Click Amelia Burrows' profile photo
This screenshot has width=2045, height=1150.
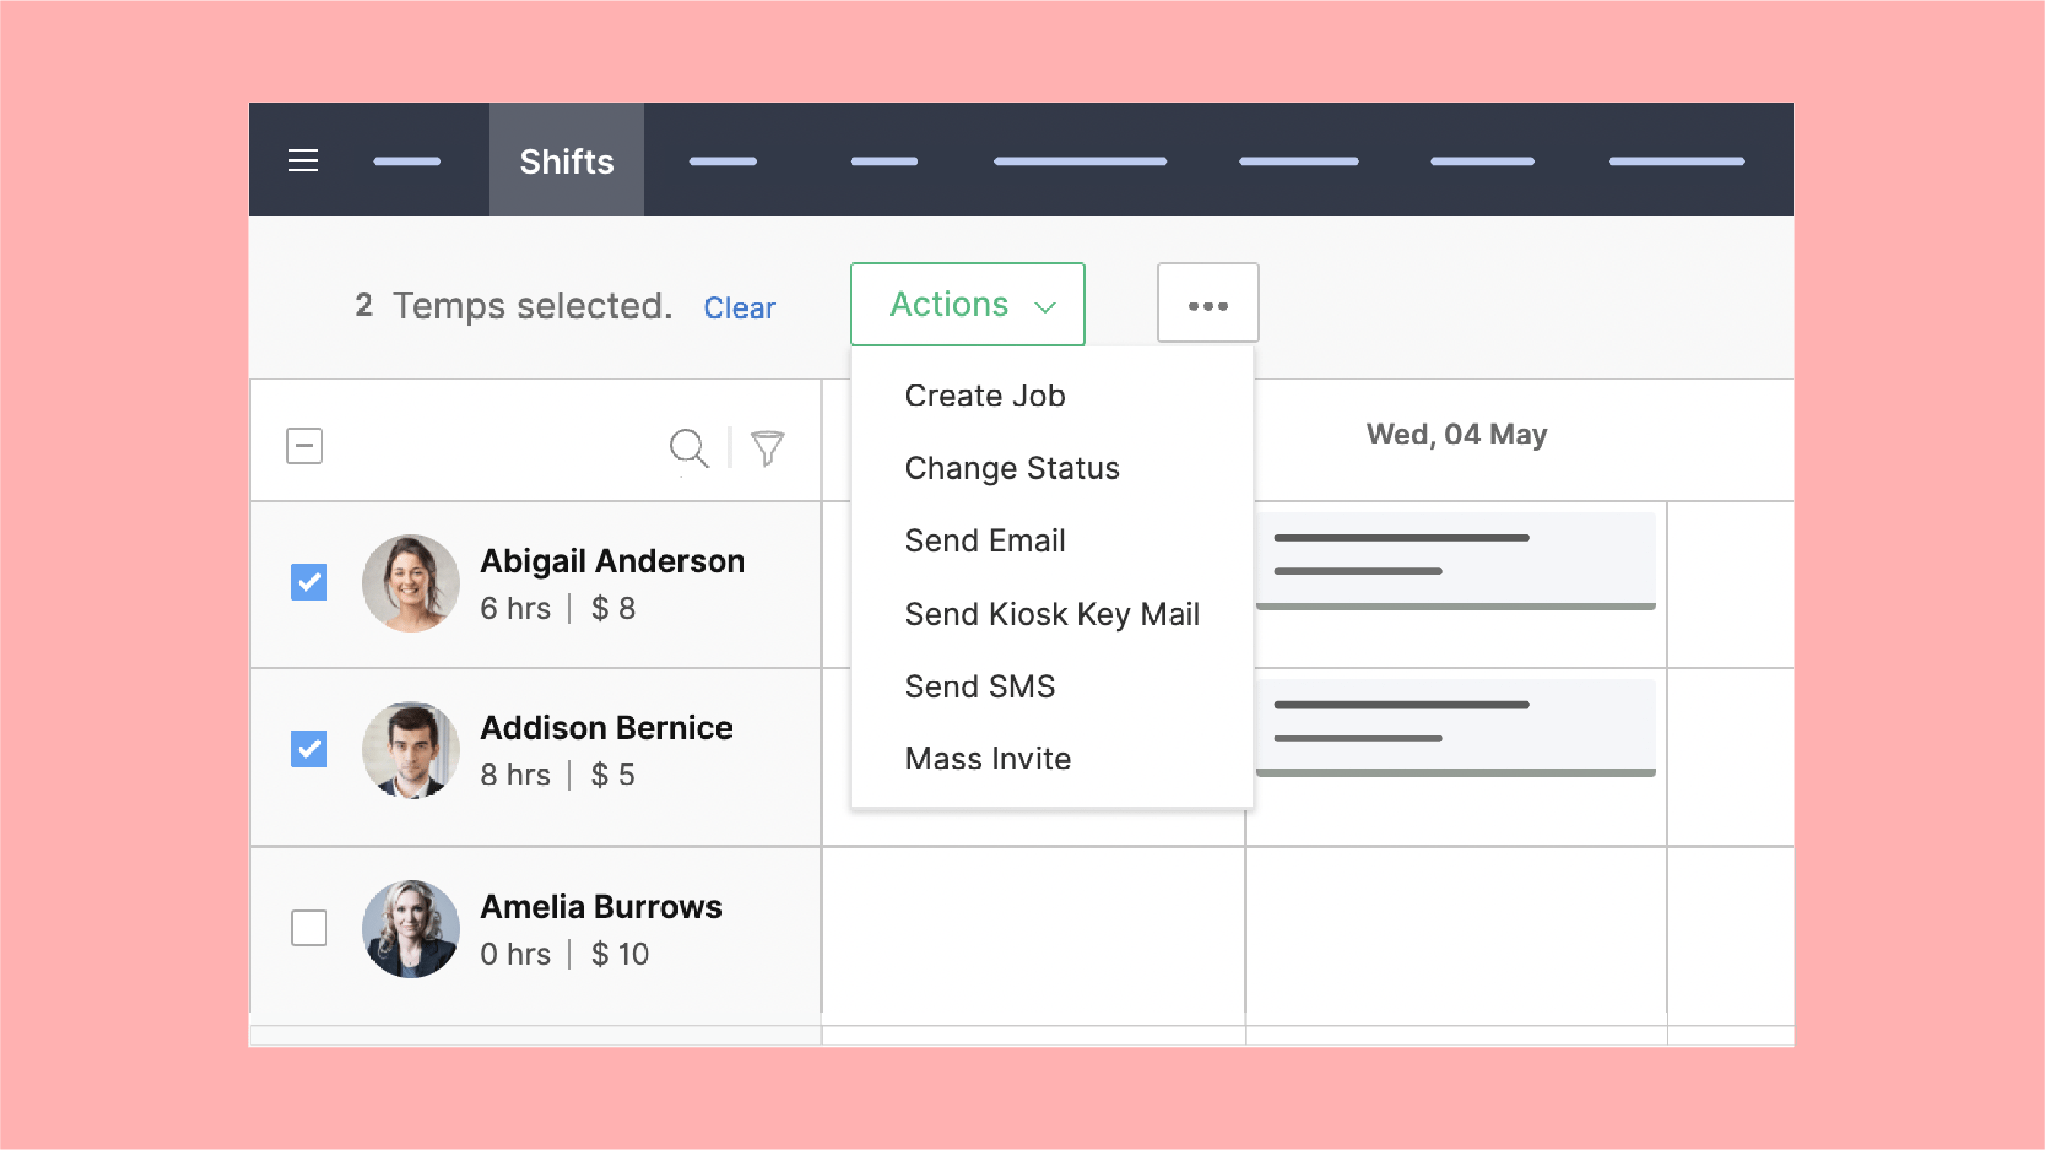[x=411, y=928]
